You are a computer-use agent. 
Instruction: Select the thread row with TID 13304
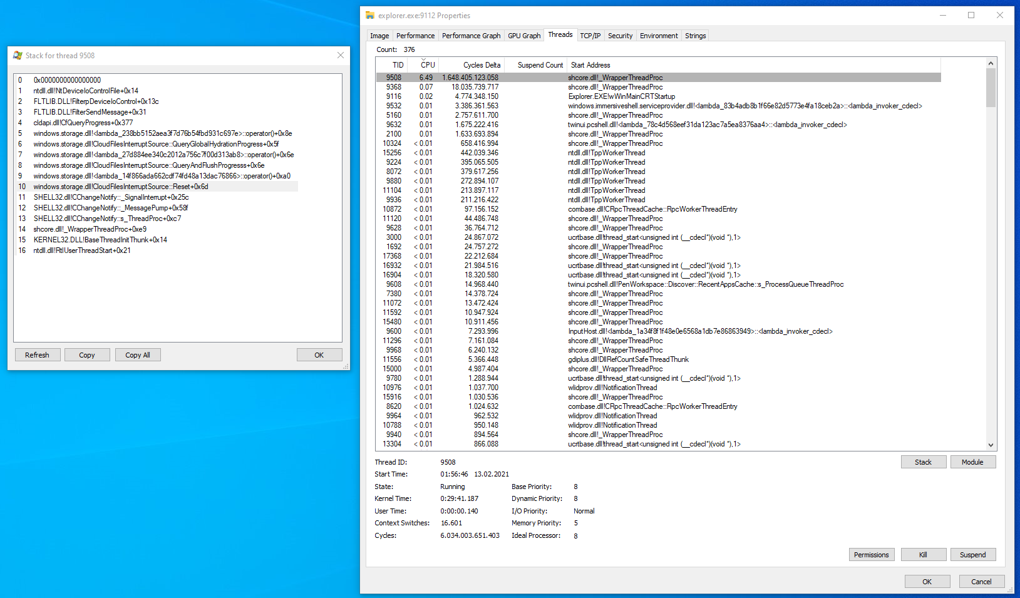(659, 444)
